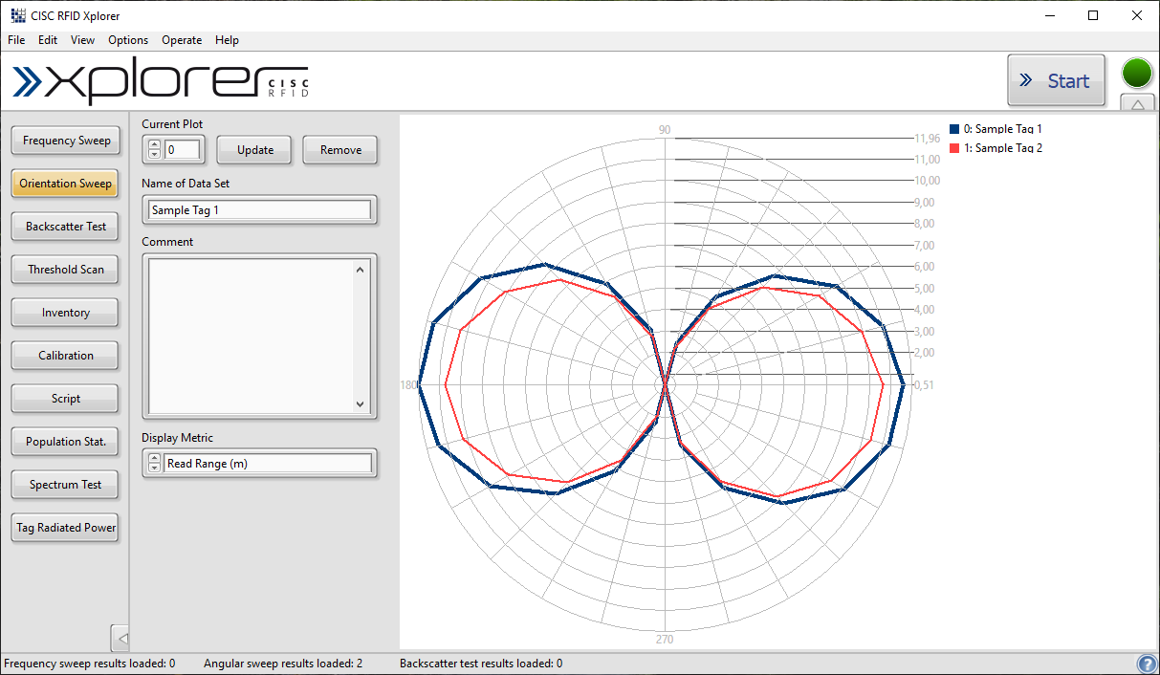Click inside the Comment text area
The image size is (1160, 675).
(249, 336)
